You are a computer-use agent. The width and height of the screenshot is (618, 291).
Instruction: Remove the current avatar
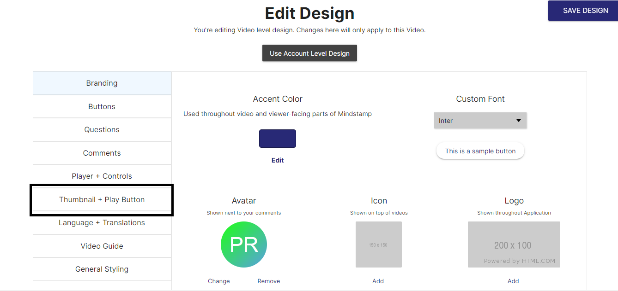tap(269, 281)
